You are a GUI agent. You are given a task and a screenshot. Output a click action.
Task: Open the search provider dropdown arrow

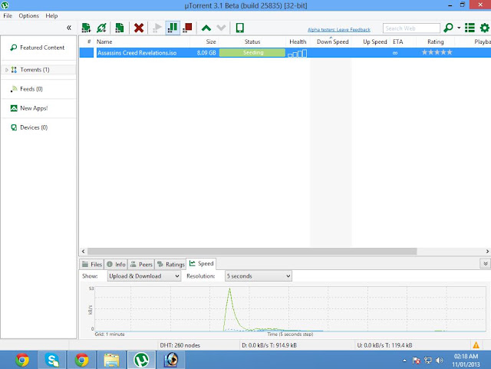click(x=459, y=28)
